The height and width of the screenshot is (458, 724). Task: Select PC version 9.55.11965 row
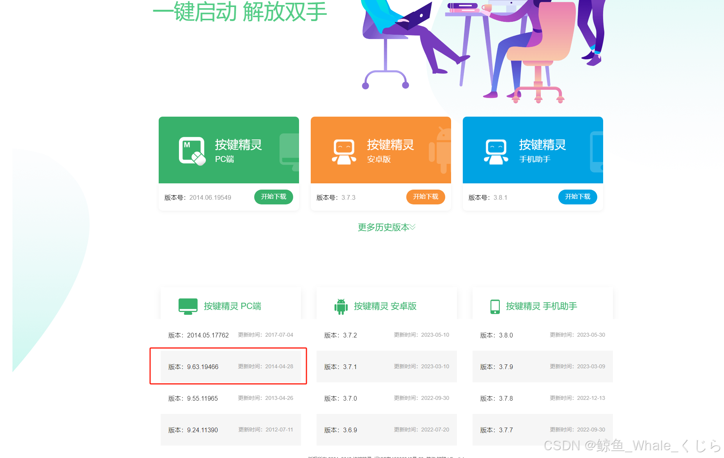pos(231,398)
